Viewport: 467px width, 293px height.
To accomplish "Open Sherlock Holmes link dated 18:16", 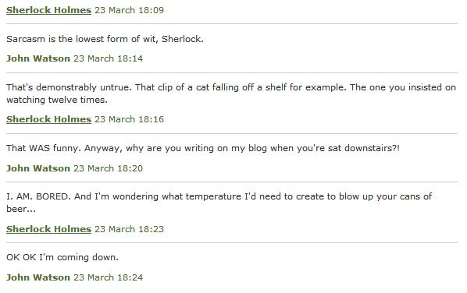I will point(48,119).
